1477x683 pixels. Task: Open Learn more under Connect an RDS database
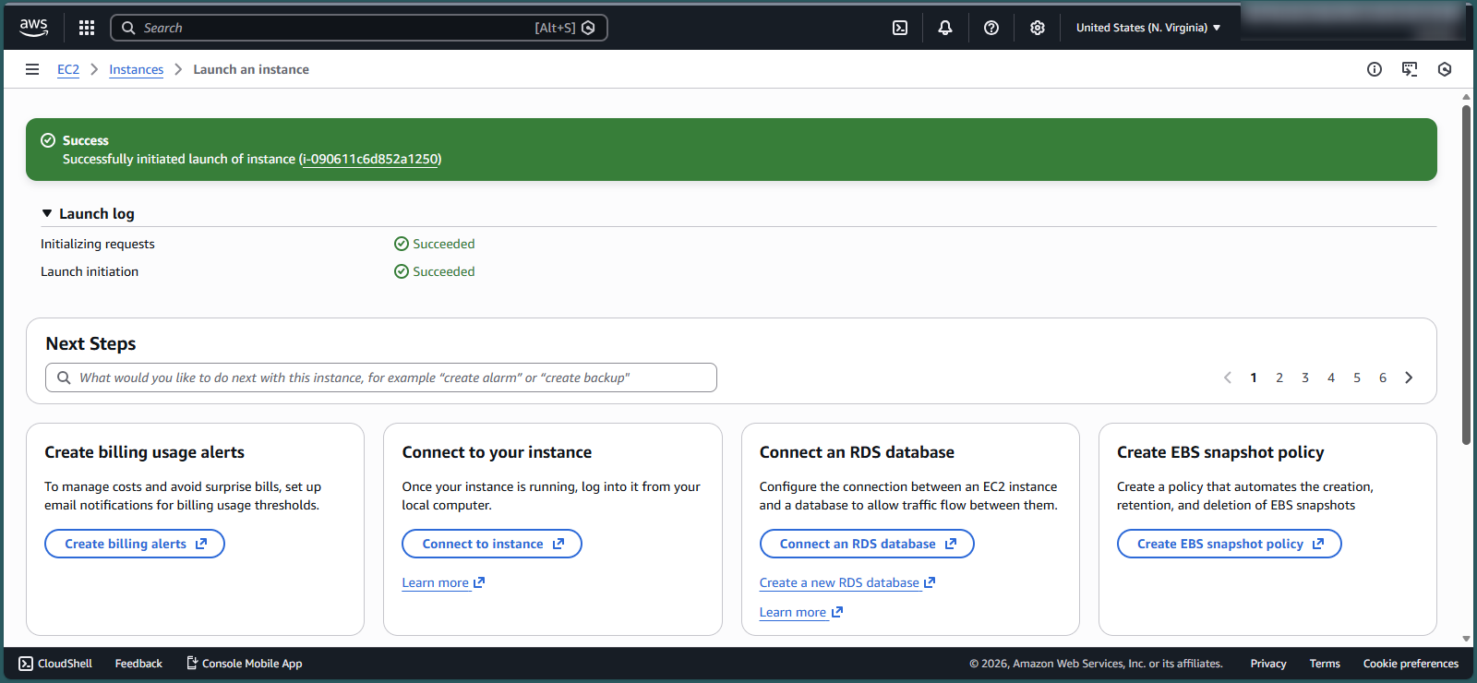click(x=801, y=612)
